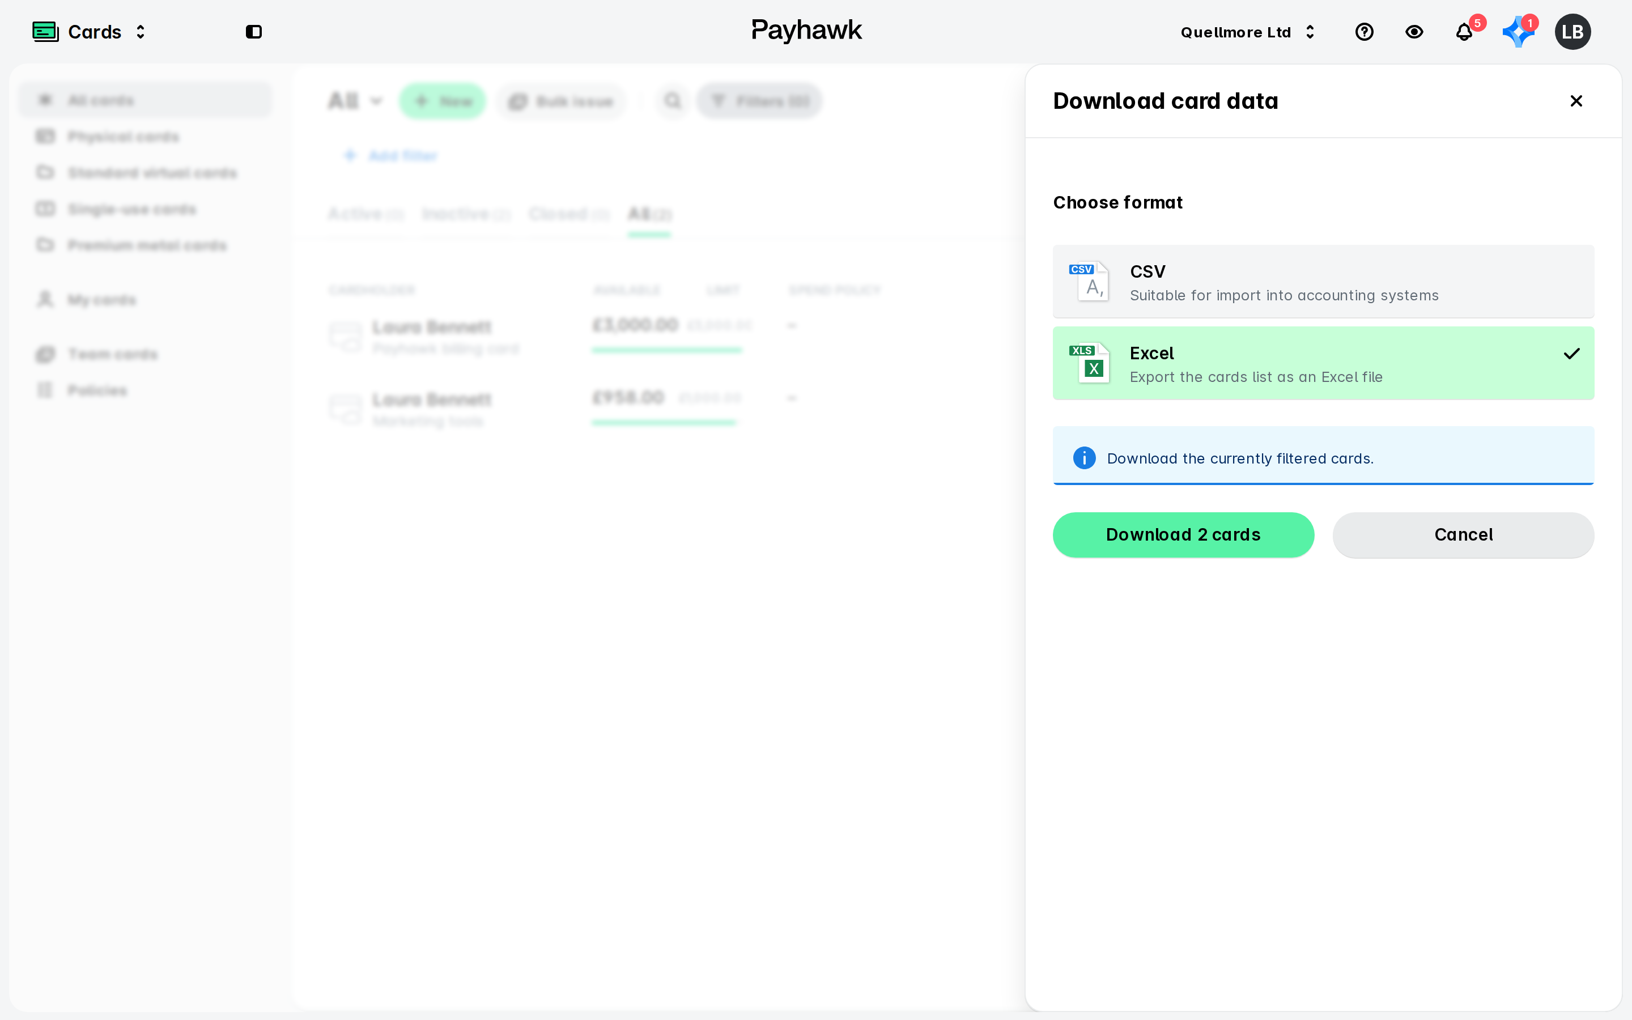Toggle the eye view-mode icon

(x=1414, y=32)
